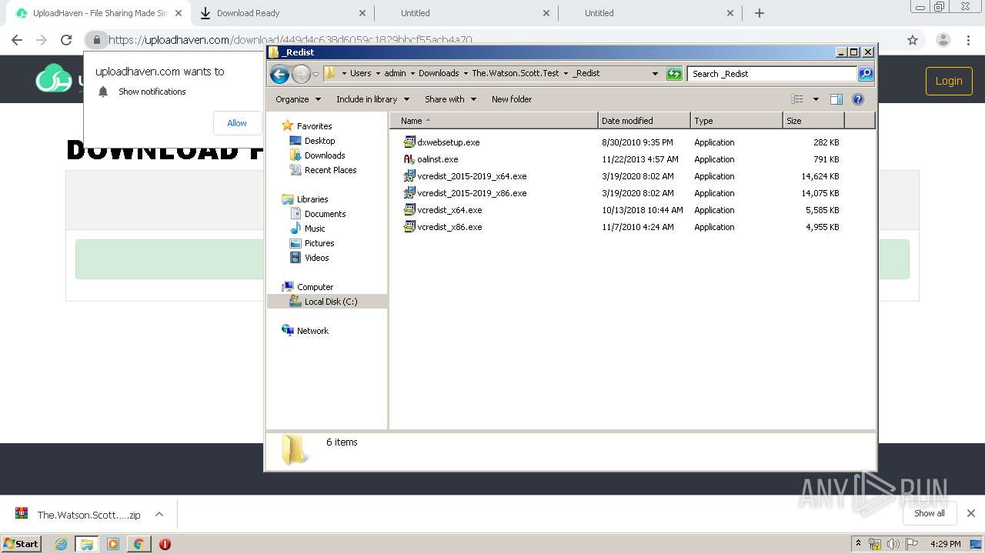
Task: Open the Chrome profile avatar icon
Action: point(943,40)
